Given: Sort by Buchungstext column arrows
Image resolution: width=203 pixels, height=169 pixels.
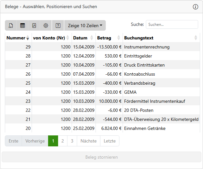Looking at the screenshot, I should [x=196, y=38].
